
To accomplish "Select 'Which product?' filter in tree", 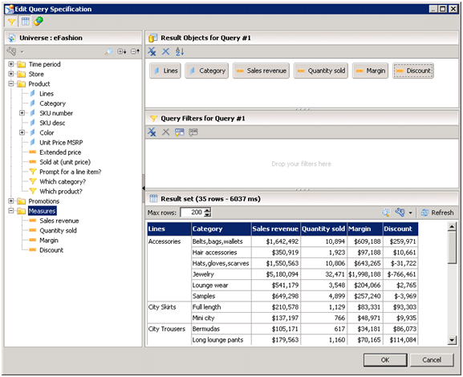I will [x=61, y=191].
